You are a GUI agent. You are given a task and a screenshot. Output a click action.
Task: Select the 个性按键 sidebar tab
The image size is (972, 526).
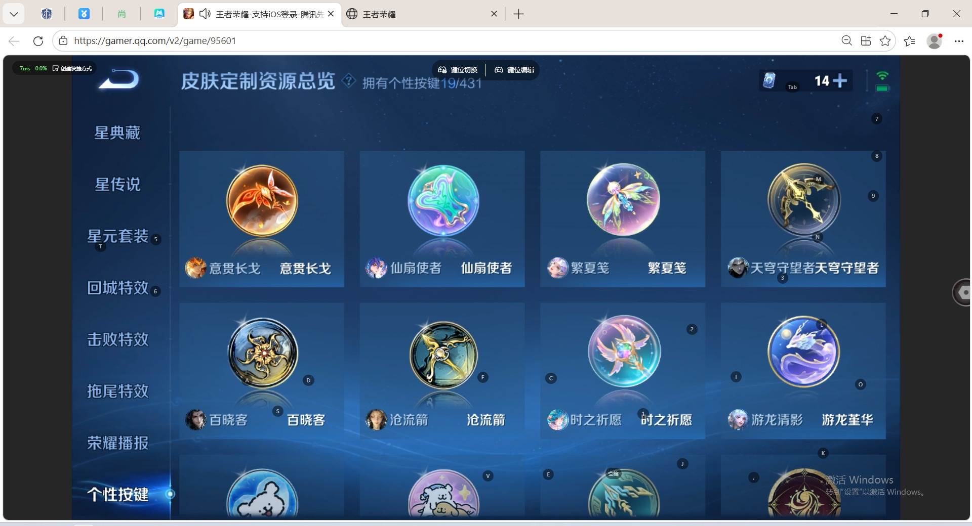pyautogui.click(x=117, y=494)
